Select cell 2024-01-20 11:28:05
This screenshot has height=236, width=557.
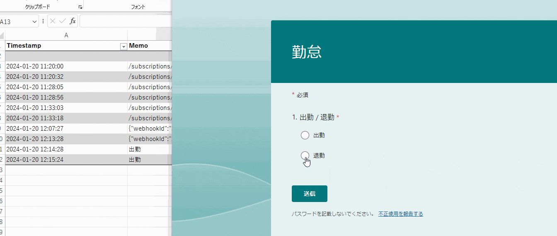tap(66, 87)
